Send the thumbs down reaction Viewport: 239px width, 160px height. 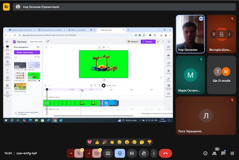tap(149, 142)
